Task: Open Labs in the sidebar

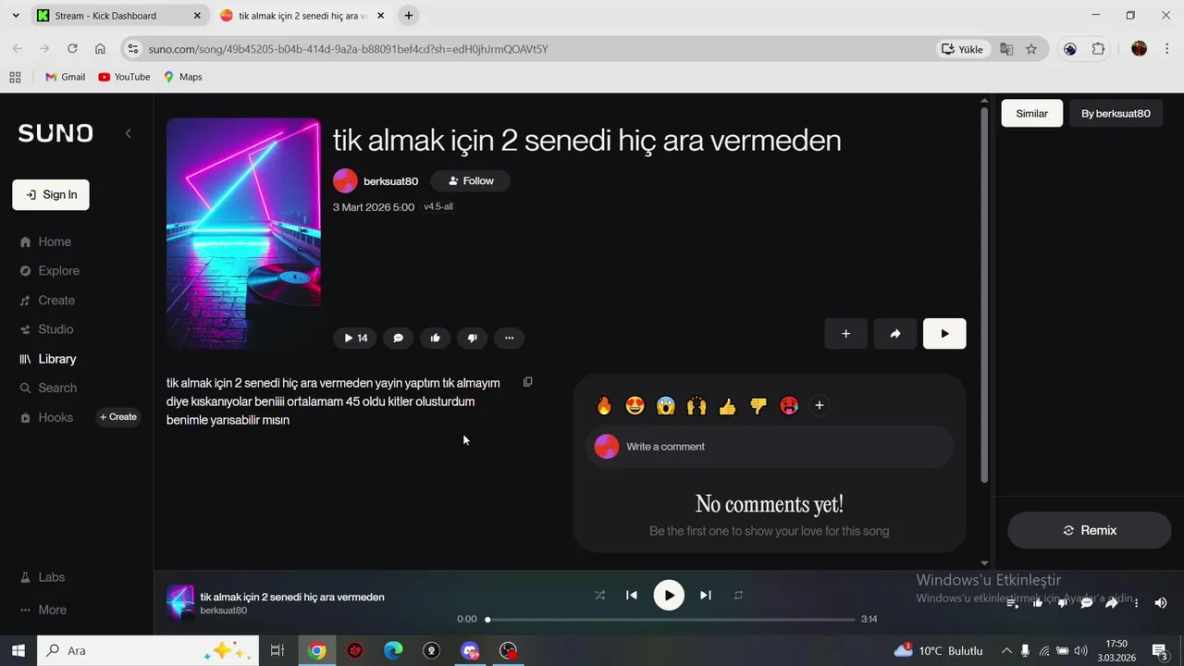Action: pos(43,577)
